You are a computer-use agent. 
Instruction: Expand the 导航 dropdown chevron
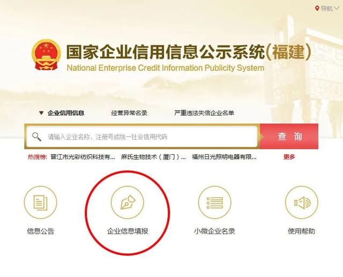pos(337,9)
